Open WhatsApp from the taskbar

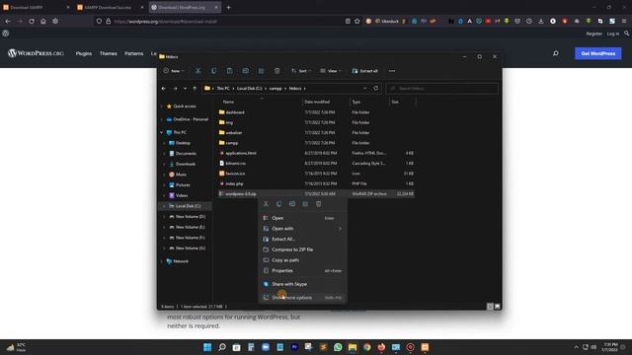pos(338,347)
